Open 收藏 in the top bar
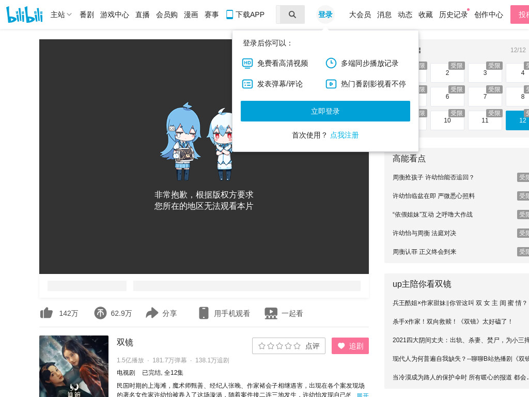529x397 pixels. click(x=426, y=14)
